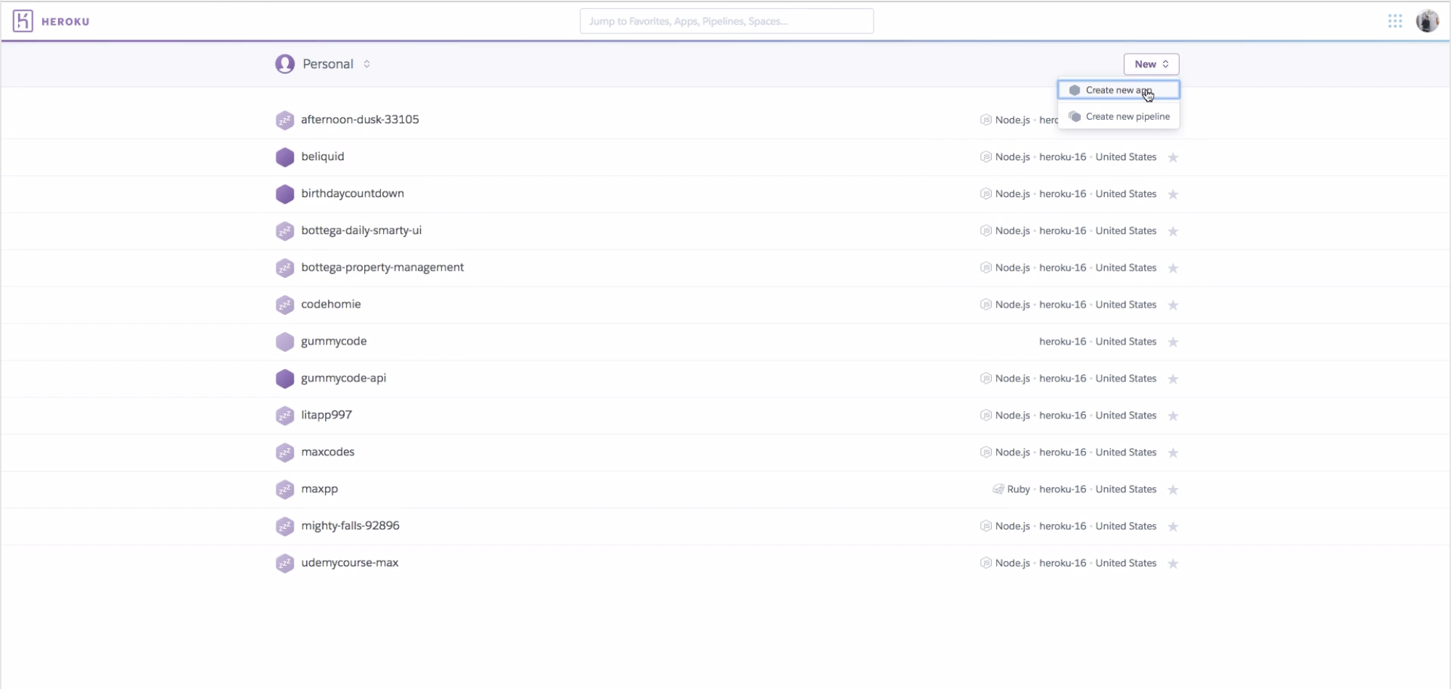Toggle favorite star for maxpp
This screenshot has height=689, width=1451.
coord(1173,490)
